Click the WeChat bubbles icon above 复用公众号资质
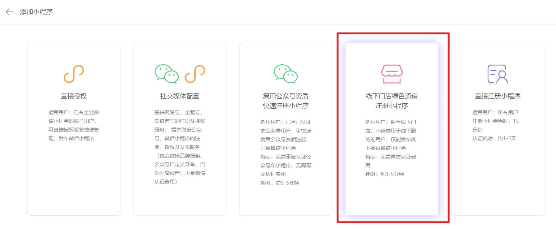Image resolution: width=556 pixels, height=229 pixels. tap(285, 74)
